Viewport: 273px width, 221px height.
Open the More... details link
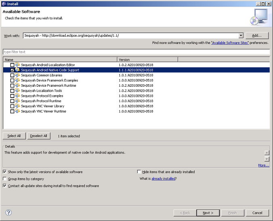pos(264,165)
